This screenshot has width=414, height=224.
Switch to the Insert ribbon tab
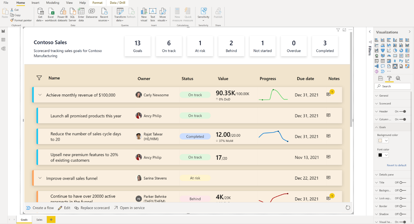(x=35, y=3)
